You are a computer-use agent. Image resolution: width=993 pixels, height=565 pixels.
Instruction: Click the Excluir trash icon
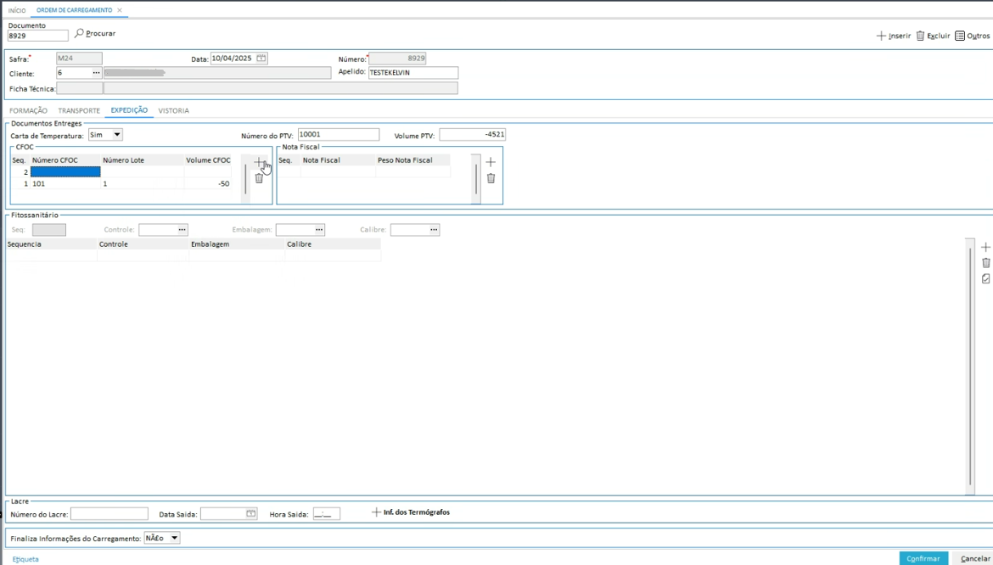(920, 36)
